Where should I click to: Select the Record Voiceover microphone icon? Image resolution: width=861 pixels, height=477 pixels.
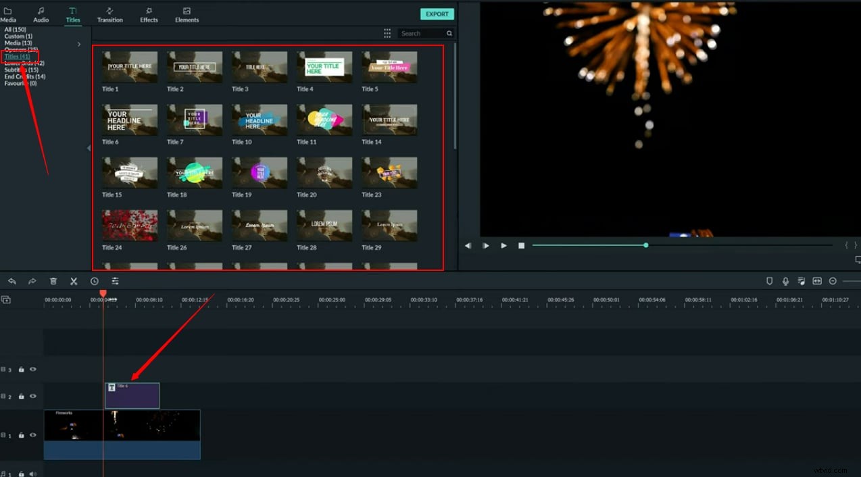pos(785,280)
